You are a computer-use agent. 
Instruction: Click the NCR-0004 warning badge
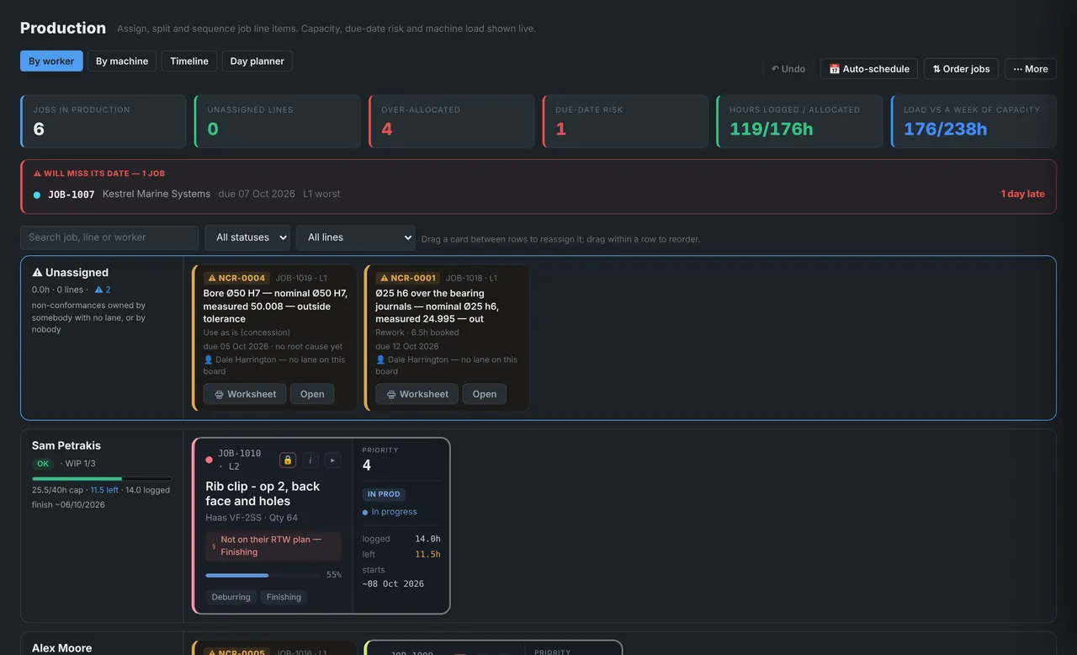236,278
